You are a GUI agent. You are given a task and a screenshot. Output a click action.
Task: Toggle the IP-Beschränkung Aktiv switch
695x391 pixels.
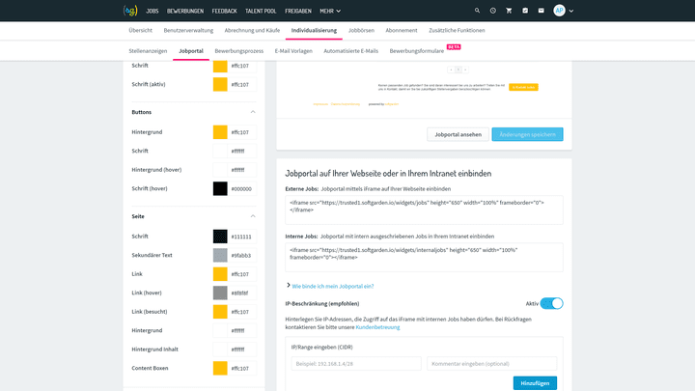(551, 303)
